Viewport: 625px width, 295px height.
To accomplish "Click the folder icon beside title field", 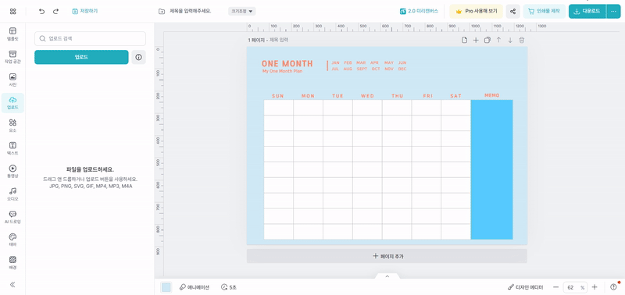I will (162, 11).
